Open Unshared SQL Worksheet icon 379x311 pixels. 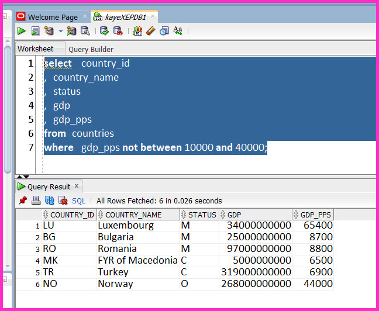tap(137, 31)
